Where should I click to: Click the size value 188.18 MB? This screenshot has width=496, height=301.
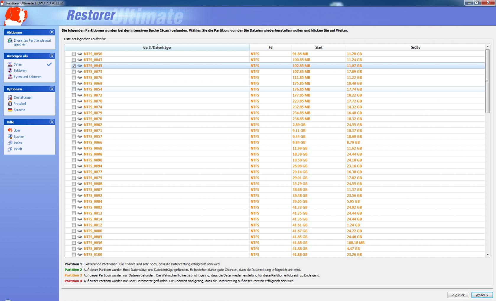click(x=356, y=243)
